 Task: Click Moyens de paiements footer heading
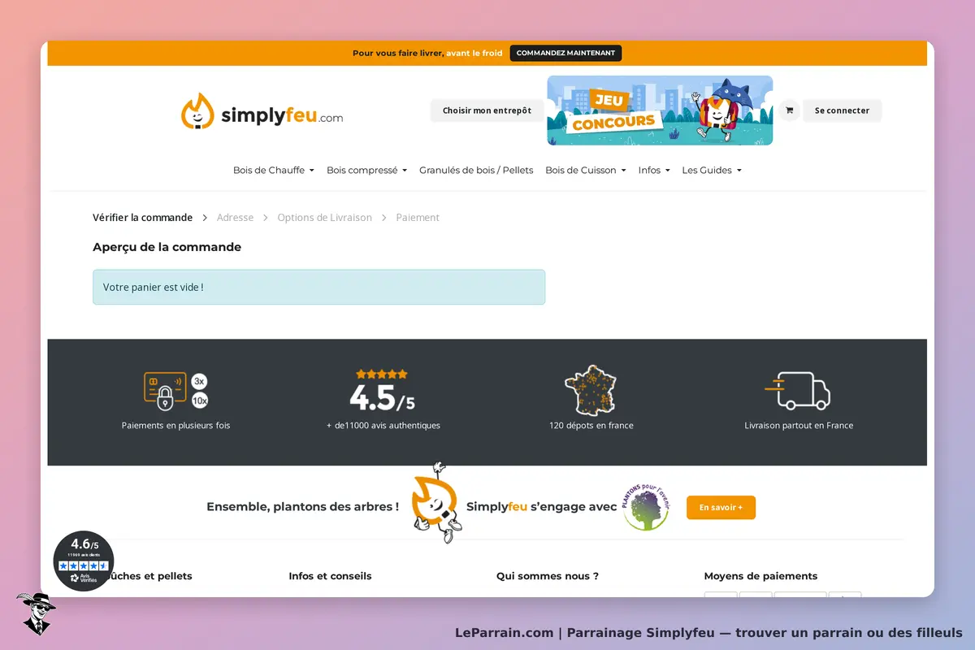tap(760, 576)
